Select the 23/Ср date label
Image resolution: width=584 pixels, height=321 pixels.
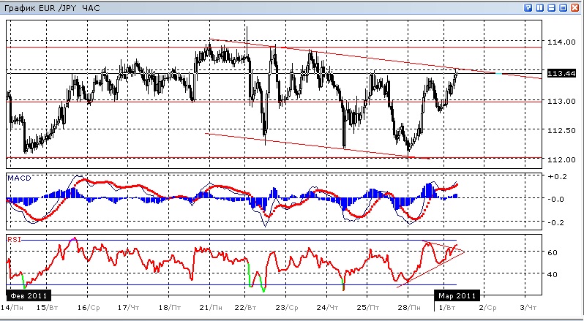288,308
